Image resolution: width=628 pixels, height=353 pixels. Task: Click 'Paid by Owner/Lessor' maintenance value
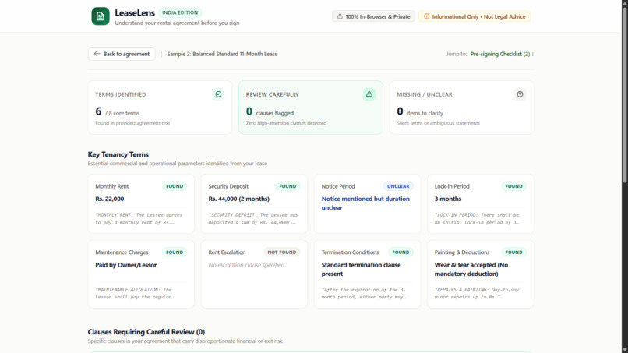pos(125,265)
